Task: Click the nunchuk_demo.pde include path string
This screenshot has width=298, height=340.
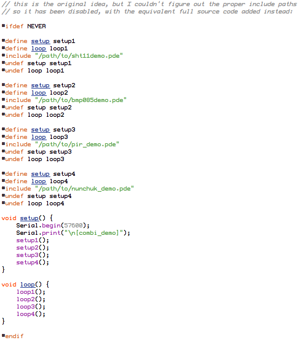Action: point(84,189)
